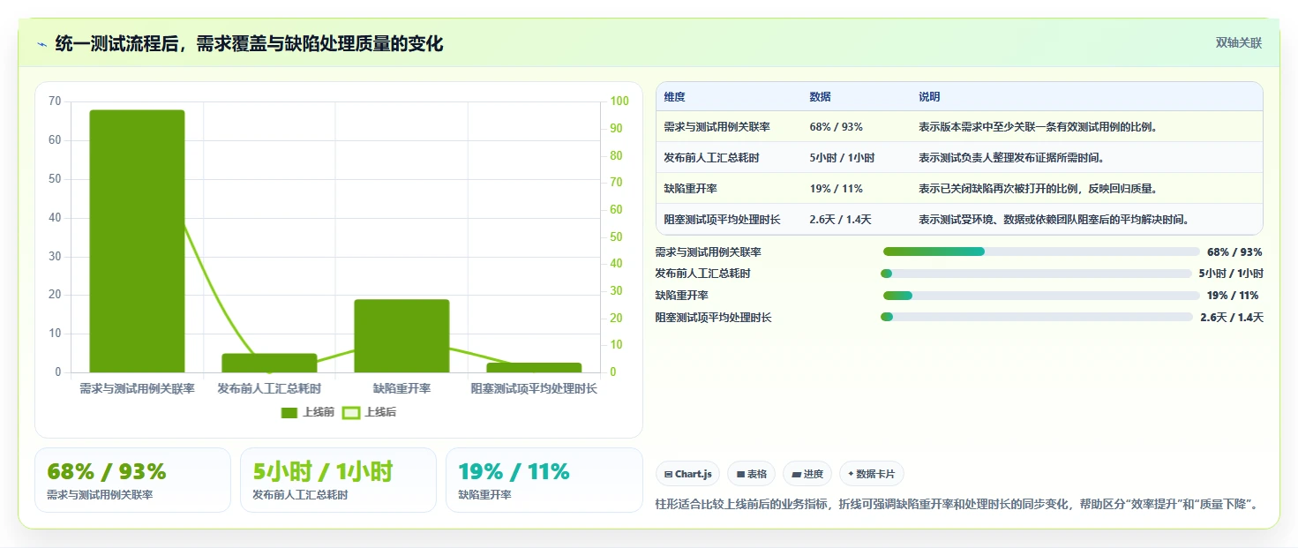Click description 表示测试负责人整理发布证据所需时间

[x=1011, y=158]
